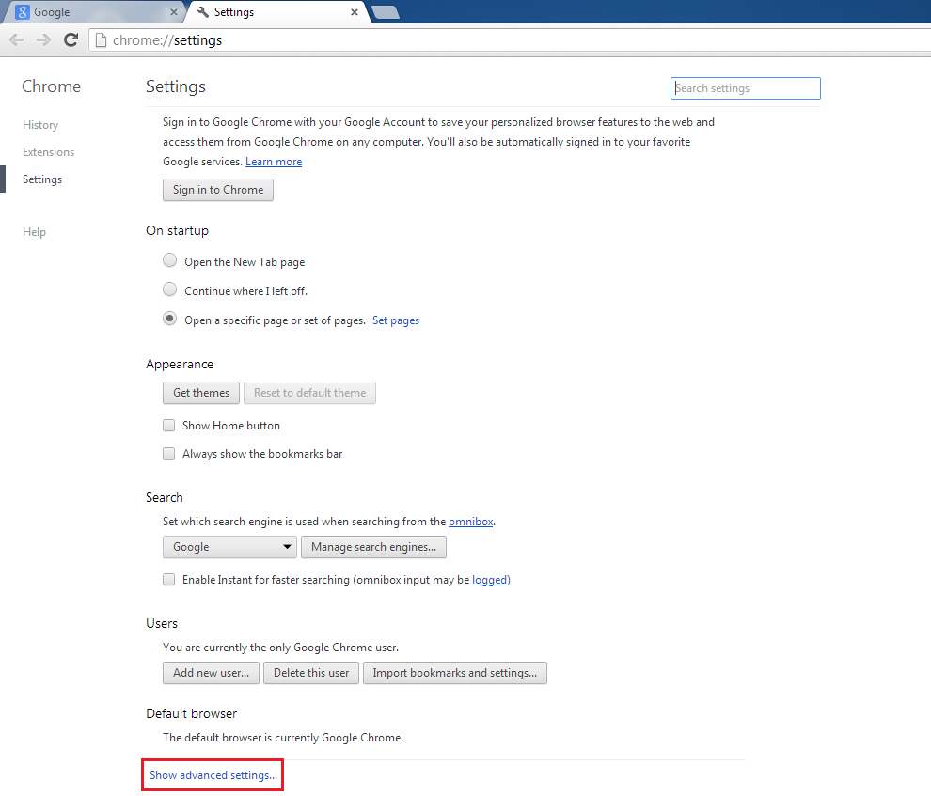Viewport: 931px width, 796px height.
Task: Select Open the New Tab page option
Action: click(x=170, y=260)
